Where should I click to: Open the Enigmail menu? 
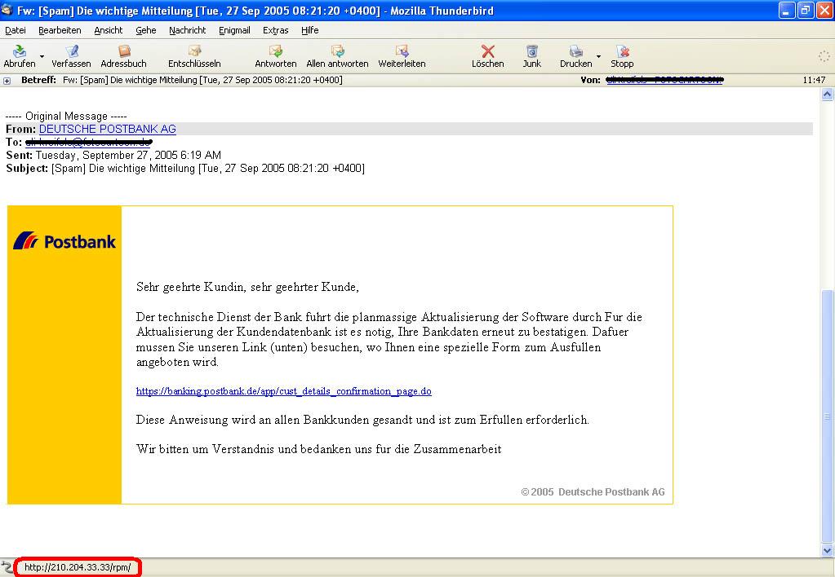[x=234, y=30]
